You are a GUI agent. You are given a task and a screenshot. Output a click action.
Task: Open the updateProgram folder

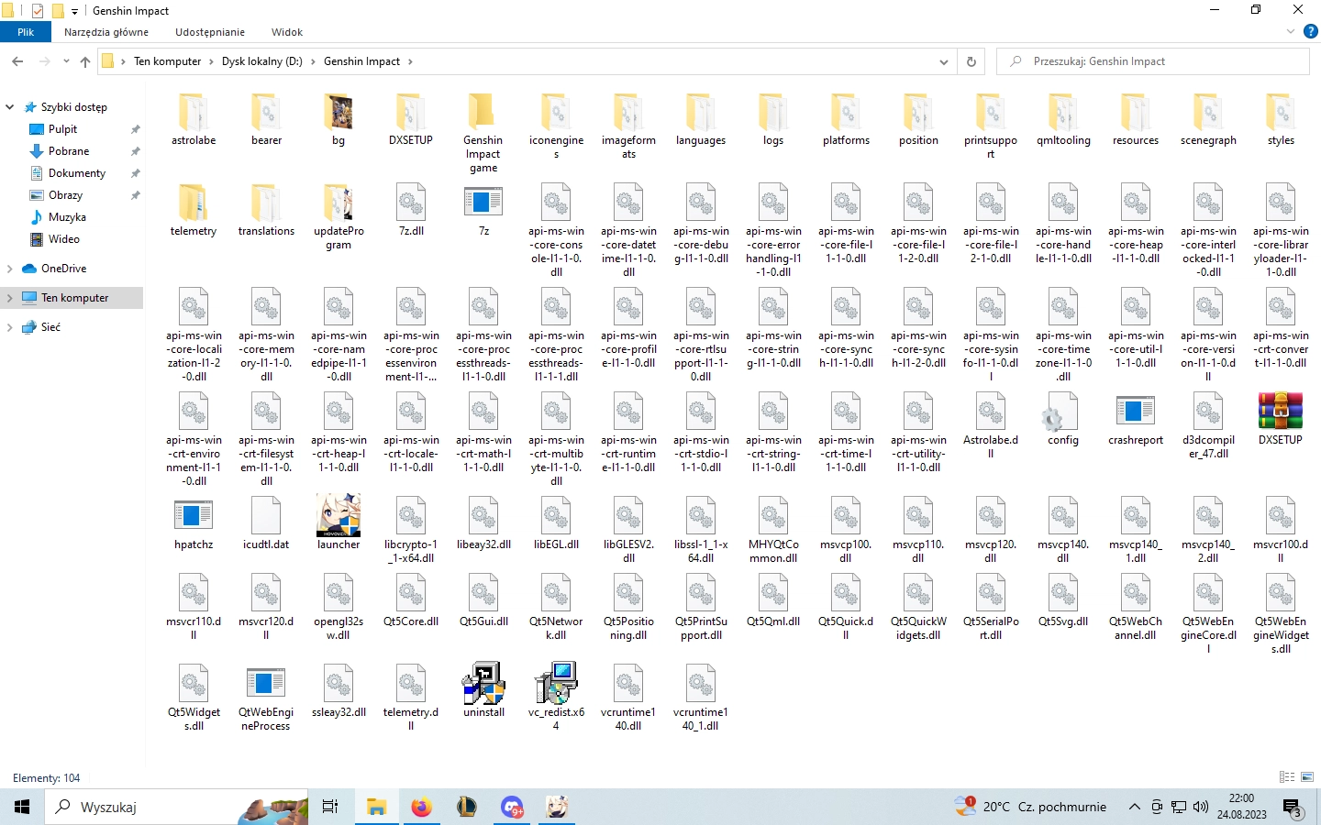tap(339, 217)
